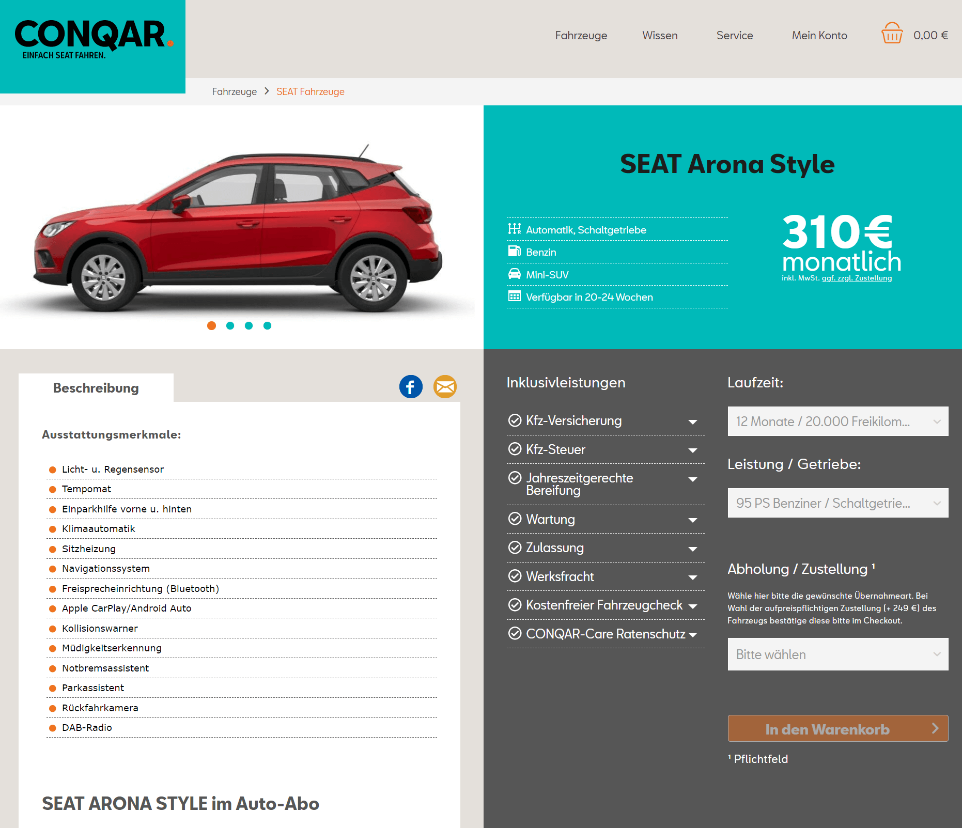Image resolution: width=962 pixels, height=828 pixels.
Task: Click checkmark icon next to Kostenfreier Fahrzeugcheck
Action: pos(515,604)
